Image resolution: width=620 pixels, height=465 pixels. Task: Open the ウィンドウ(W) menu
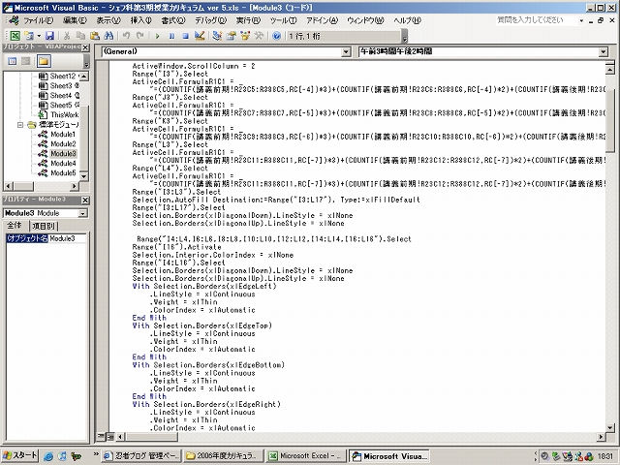click(365, 20)
